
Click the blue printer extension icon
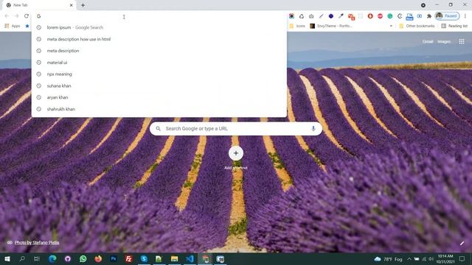click(409, 16)
